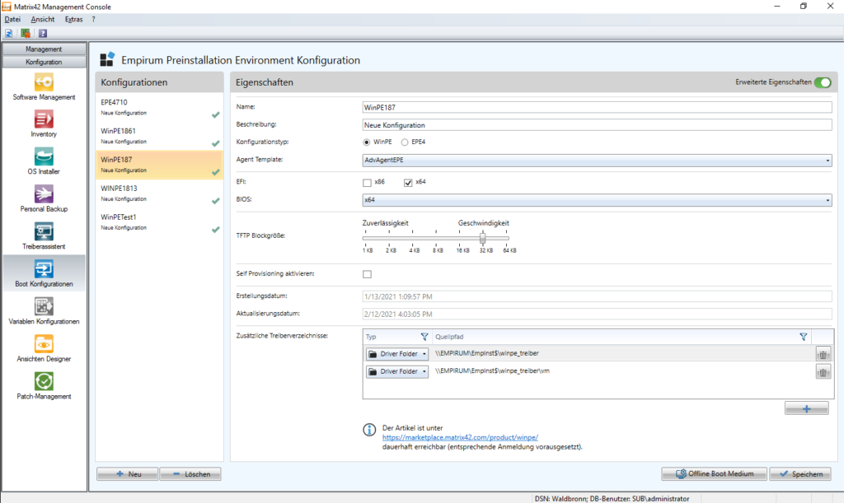Open the marketplace.matrix42.com winpe link
This screenshot has height=503, width=844.
click(460, 437)
